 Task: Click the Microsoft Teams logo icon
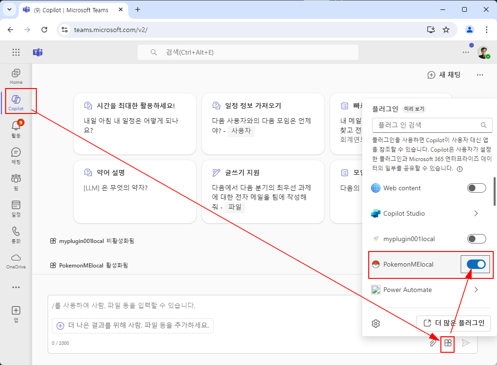point(38,52)
